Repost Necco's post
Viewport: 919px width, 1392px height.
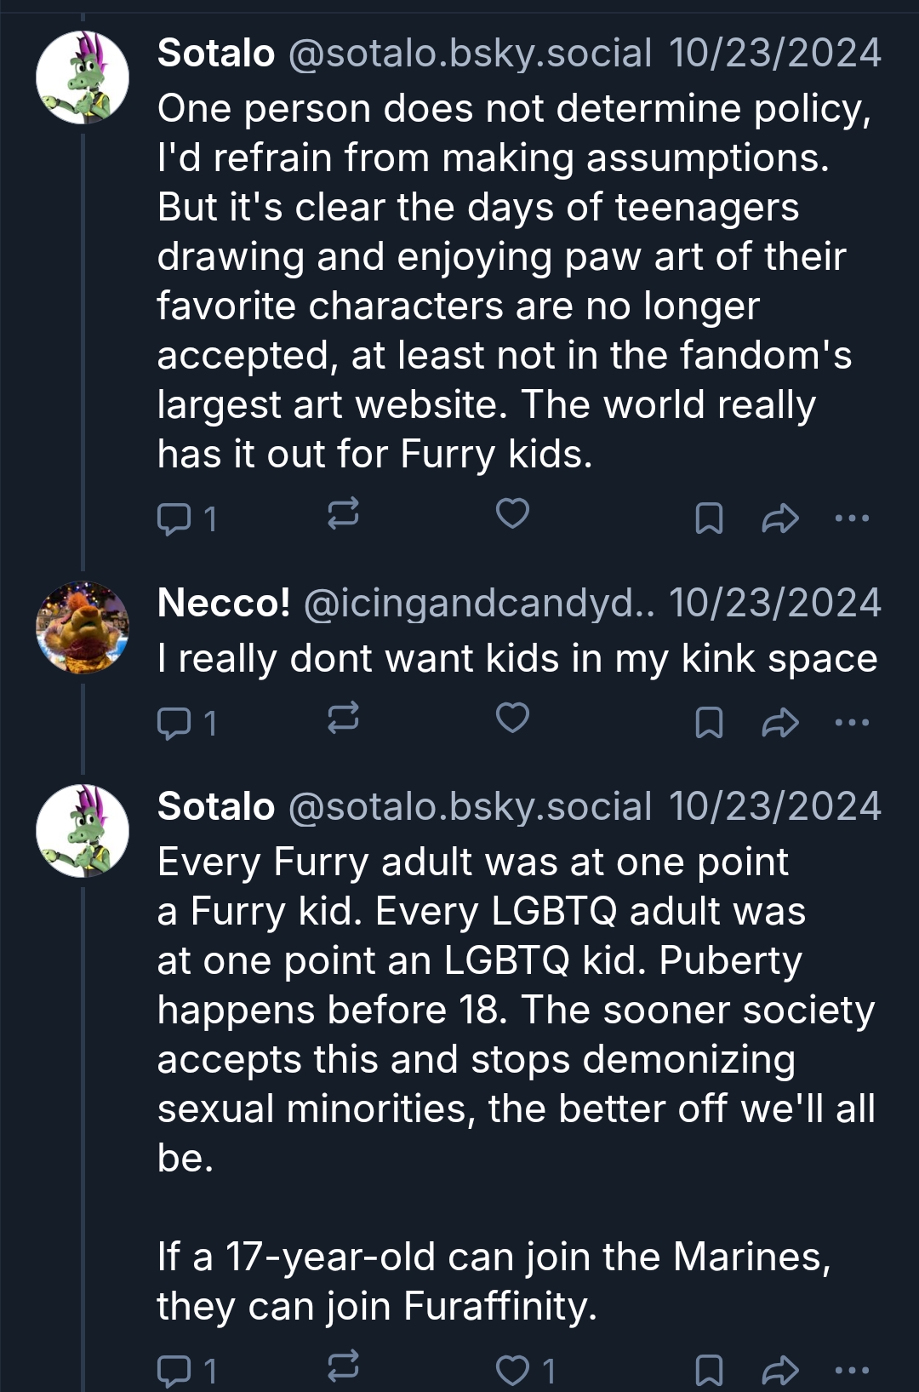click(343, 719)
